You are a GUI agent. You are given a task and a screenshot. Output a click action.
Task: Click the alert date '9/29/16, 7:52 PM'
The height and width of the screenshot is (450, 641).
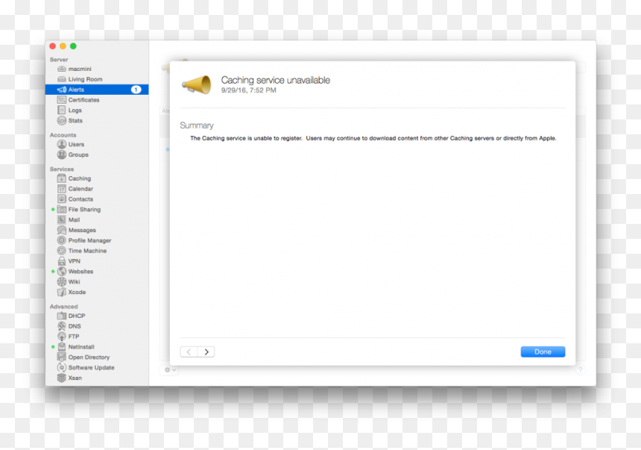pyautogui.click(x=248, y=90)
